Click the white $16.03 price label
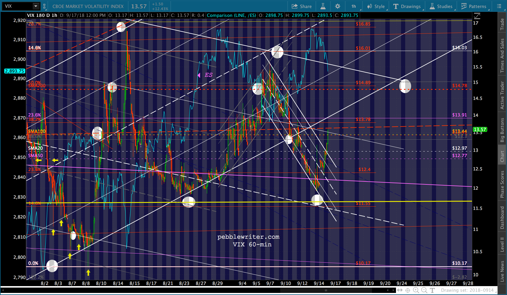 pyautogui.click(x=460, y=48)
